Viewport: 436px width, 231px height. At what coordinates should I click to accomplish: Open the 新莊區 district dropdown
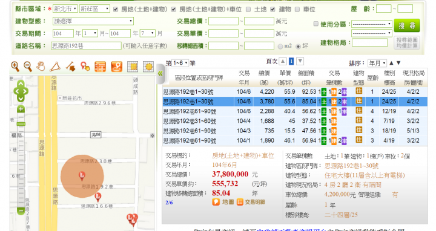pyautogui.click(x=94, y=9)
